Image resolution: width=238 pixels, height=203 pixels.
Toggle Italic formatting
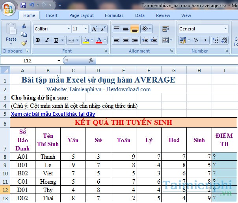pos(47,40)
